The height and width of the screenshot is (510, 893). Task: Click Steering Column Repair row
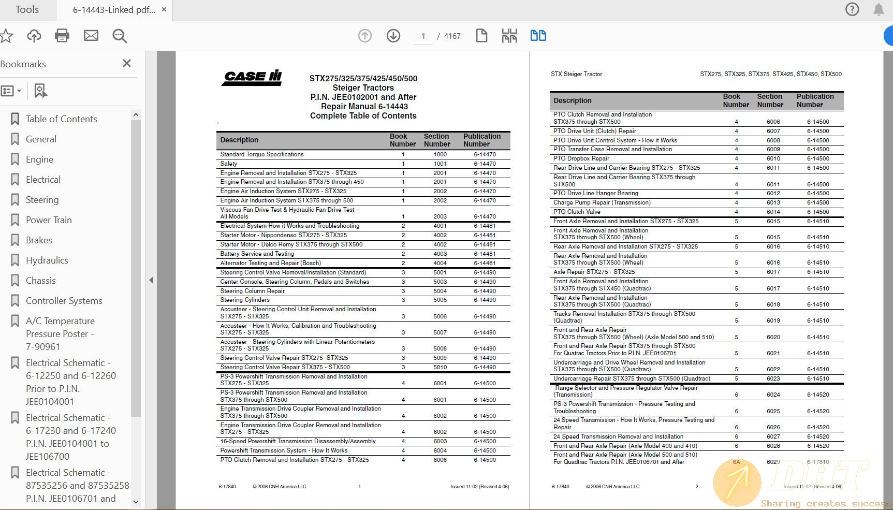(x=363, y=291)
